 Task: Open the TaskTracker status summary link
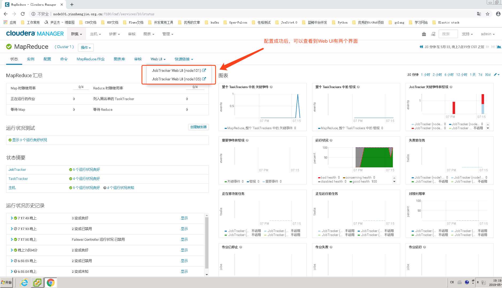[x=18, y=179]
